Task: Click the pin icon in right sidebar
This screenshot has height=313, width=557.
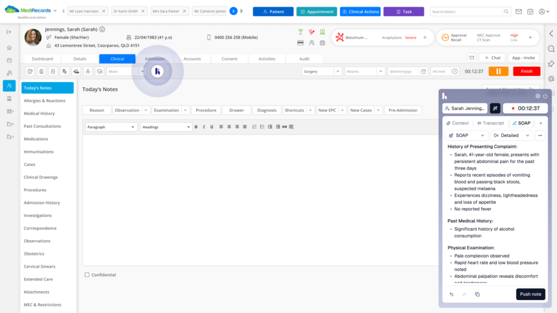Action: [x=551, y=64]
